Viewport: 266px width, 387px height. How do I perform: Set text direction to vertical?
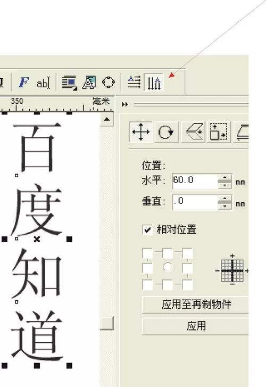(x=154, y=83)
